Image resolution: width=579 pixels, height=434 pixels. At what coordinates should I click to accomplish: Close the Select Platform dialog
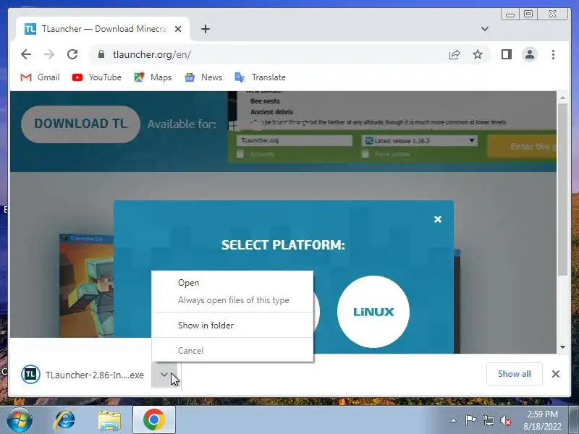(438, 219)
